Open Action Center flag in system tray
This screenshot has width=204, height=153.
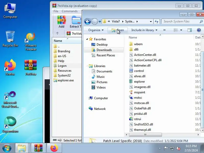pyautogui.click(x=165, y=148)
